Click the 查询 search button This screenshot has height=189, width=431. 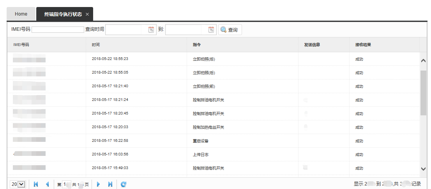[x=230, y=30]
